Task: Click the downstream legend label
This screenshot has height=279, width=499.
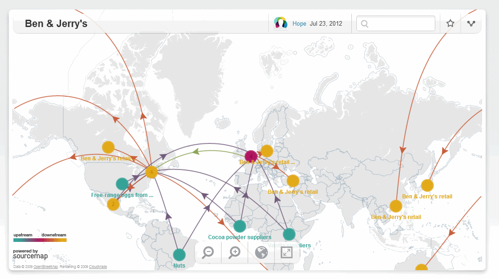Action: pos(54,235)
